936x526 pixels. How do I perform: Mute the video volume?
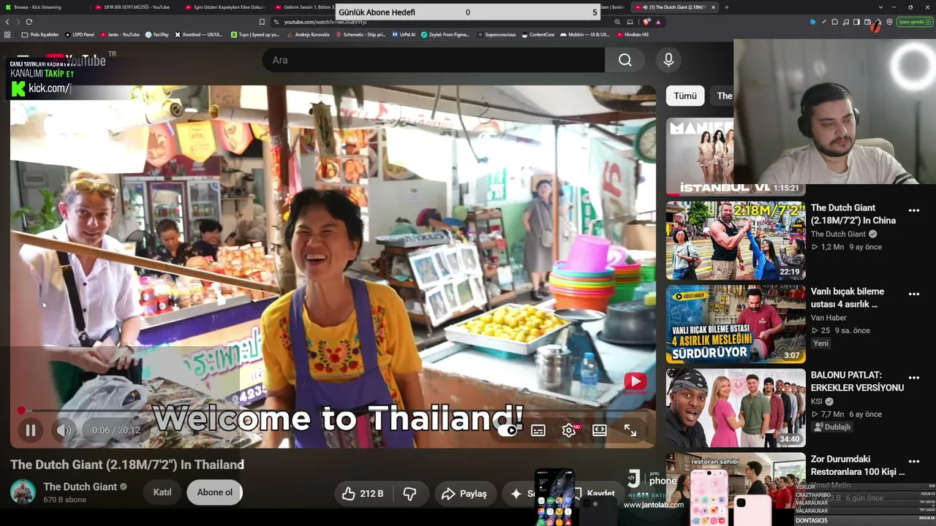coord(64,430)
